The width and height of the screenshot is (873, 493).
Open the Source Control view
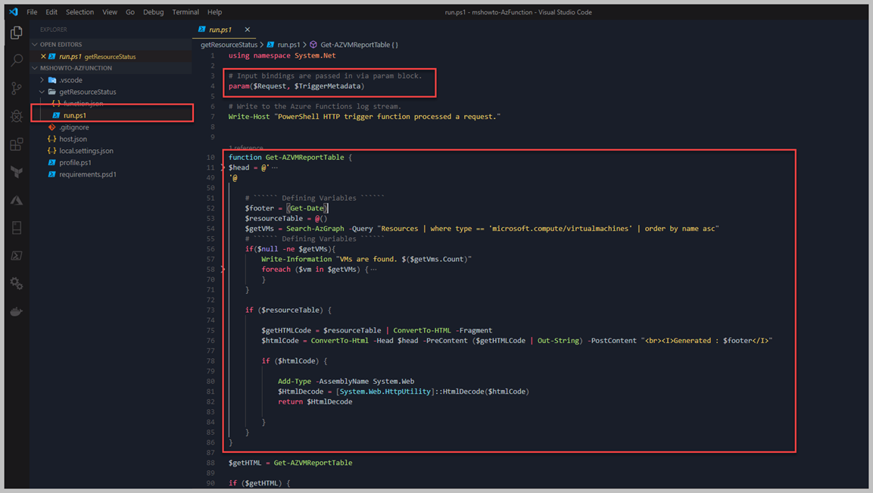point(17,88)
